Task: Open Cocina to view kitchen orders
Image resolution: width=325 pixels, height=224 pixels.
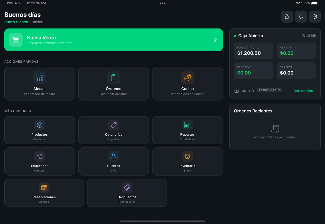Action: click(187, 78)
